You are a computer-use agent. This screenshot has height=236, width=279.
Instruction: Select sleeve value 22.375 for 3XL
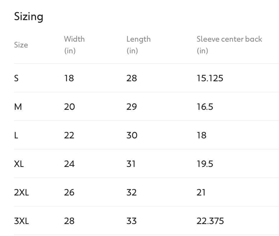coord(210,221)
